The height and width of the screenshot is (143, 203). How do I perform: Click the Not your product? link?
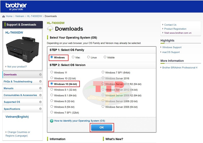[17, 67]
